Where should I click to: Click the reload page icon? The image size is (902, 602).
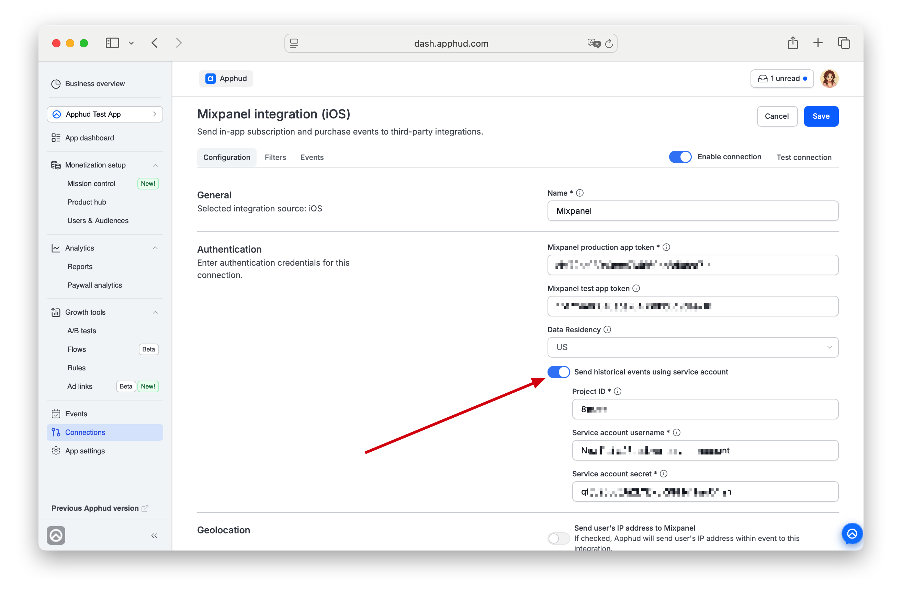pyautogui.click(x=609, y=43)
